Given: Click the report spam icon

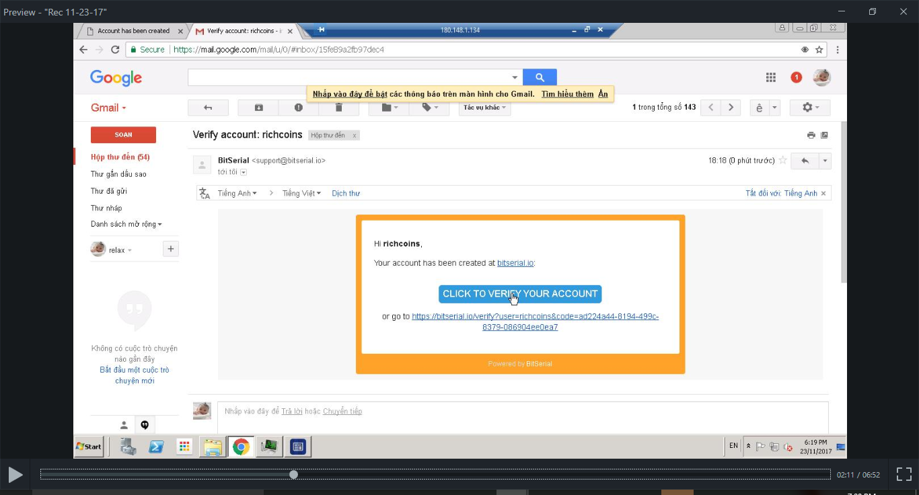Looking at the screenshot, I should [299, 108].
